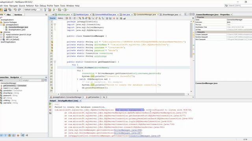Click the editor vertical scrollbar thumb
252x141 pixels.
click(191, 40)
